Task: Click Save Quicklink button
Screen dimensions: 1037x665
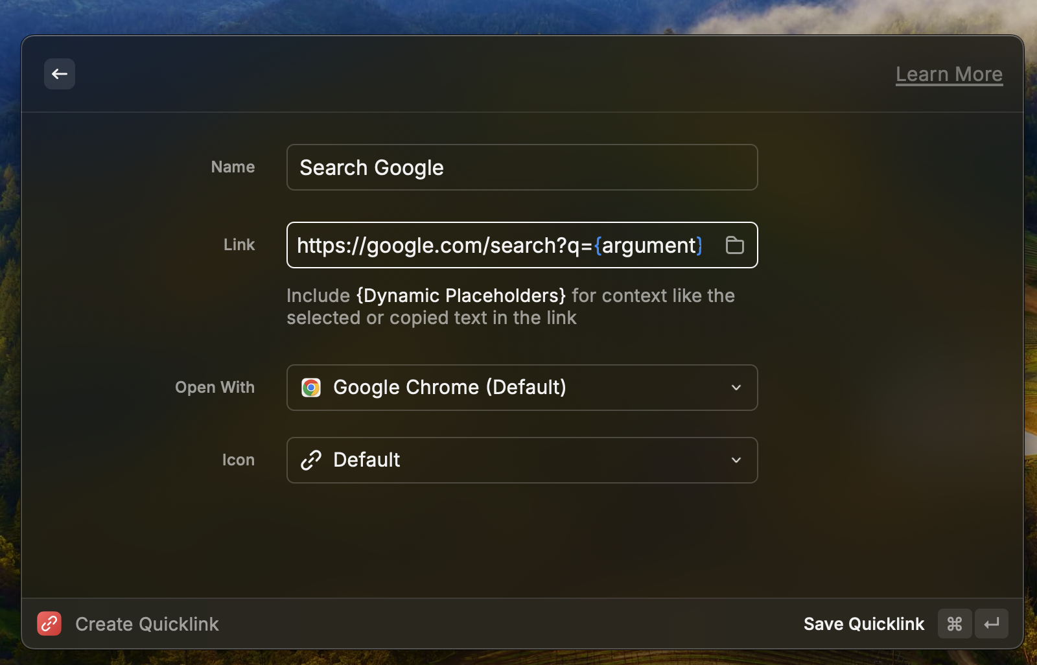Action: click(x=864, y=624)
